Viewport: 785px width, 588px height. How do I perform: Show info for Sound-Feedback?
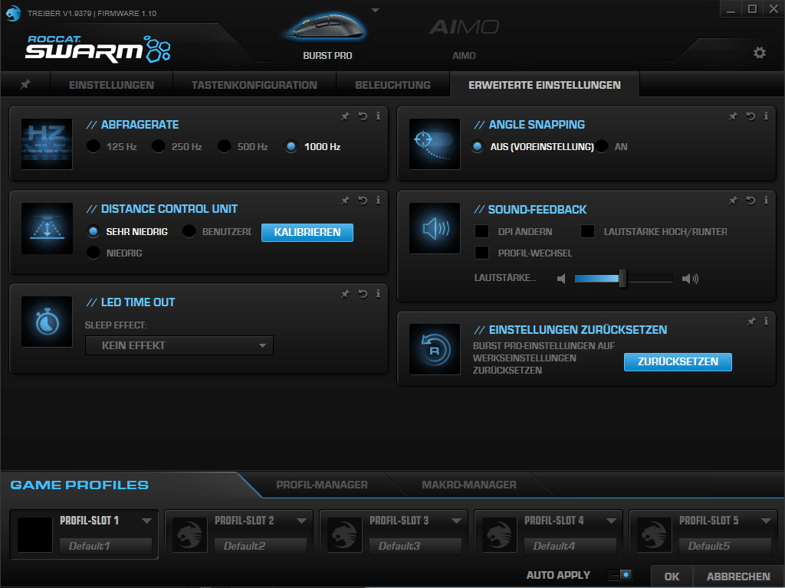click(766, 200)
